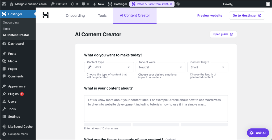Click Howdy account greeting
Screen dimensions: 272x140
[228, 4]
